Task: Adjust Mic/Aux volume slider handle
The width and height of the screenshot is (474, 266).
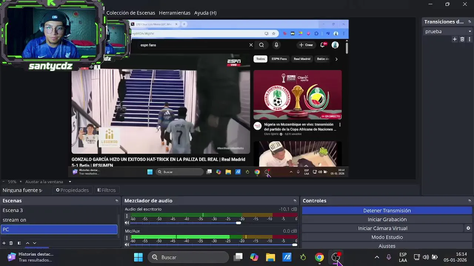Action: [x=295, y=245]
